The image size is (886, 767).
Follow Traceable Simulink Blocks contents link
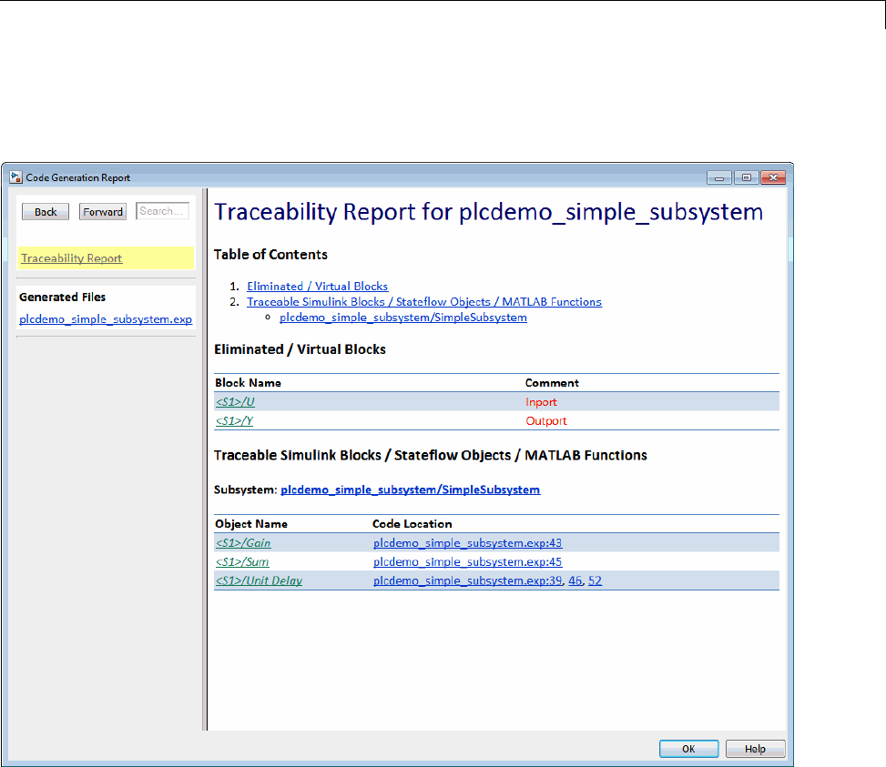click(424, 302)
